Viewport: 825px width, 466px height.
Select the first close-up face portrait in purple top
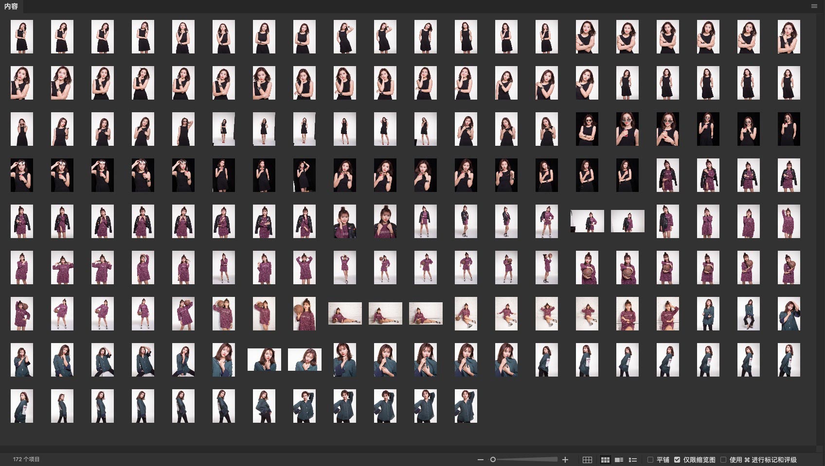pyautogui.click(x=345, y=221)
